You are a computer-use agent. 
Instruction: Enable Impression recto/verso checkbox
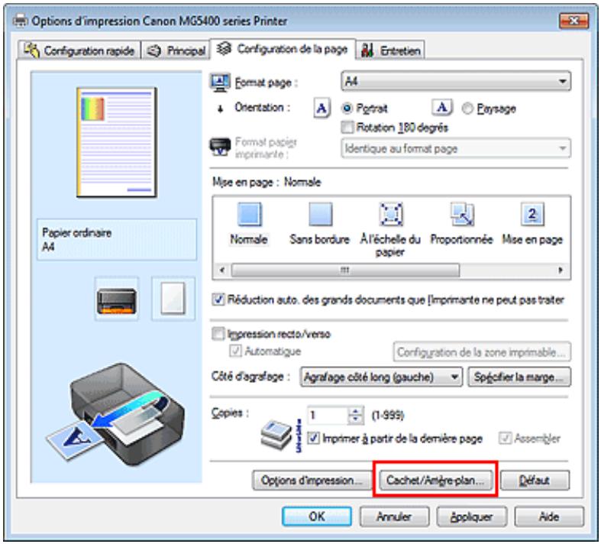pos(218,334)
